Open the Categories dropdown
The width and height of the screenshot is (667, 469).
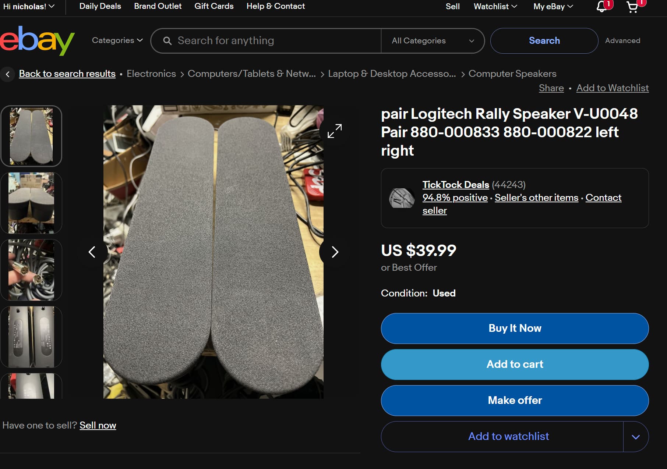[116, 40]
